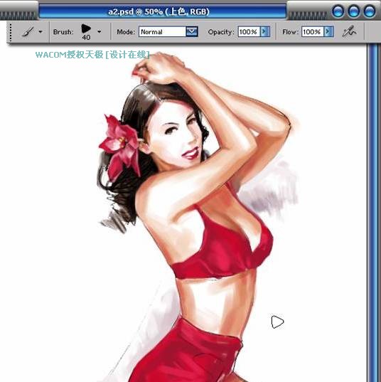Click the a2.psd document title bar
The width and height of the screenshot is (381, 382).
(x=162, y=11)
